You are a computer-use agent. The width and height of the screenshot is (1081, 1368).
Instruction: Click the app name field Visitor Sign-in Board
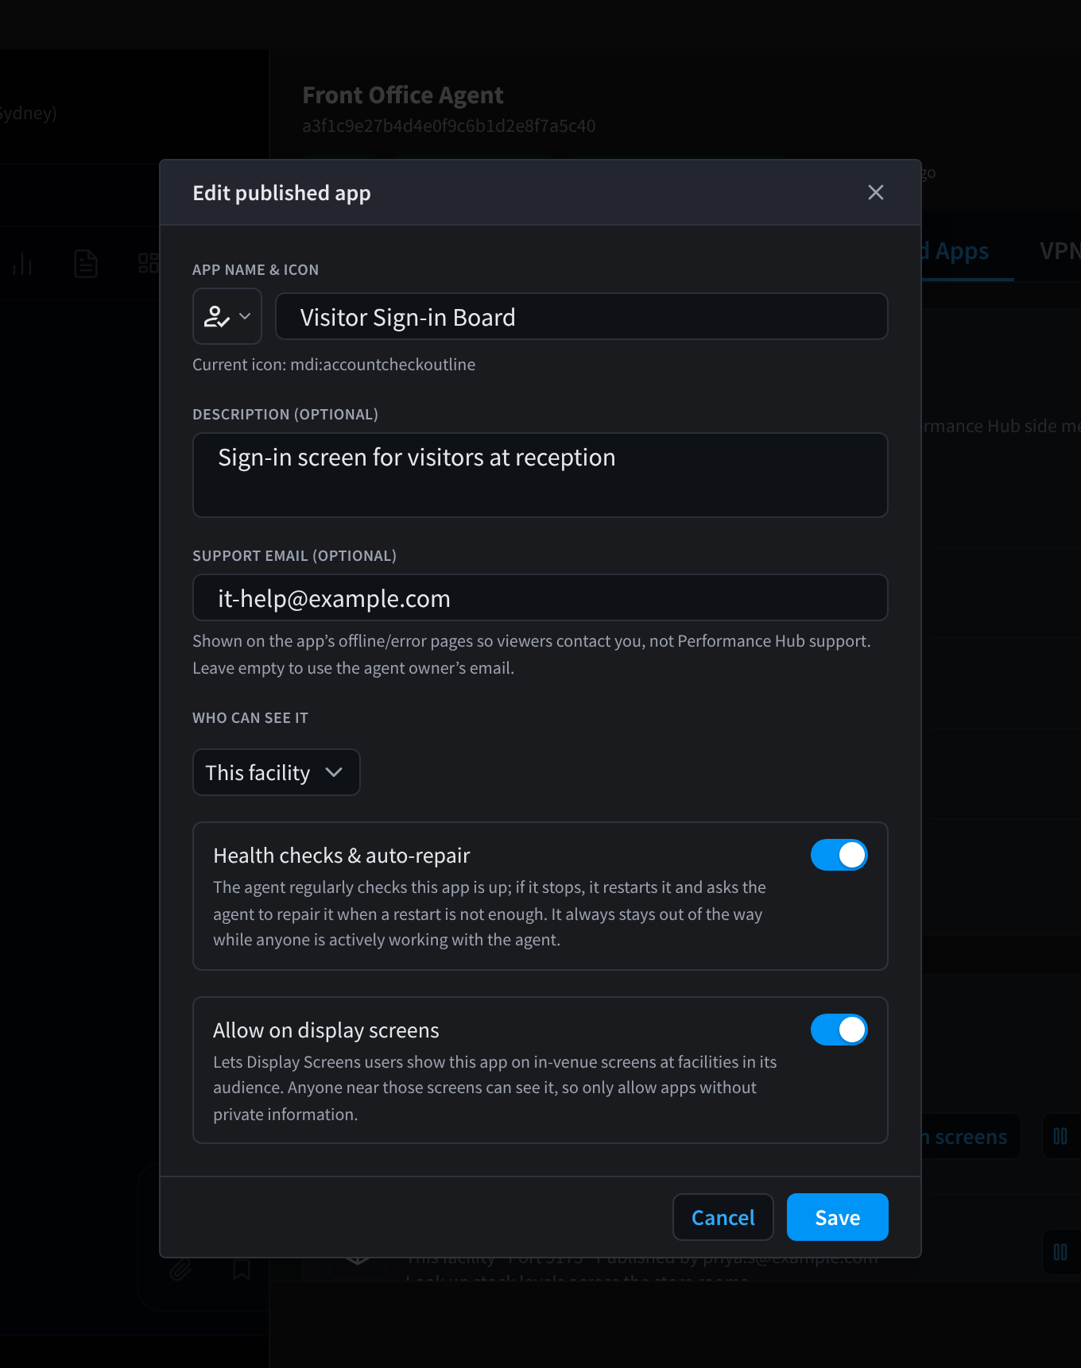(581, 316)
